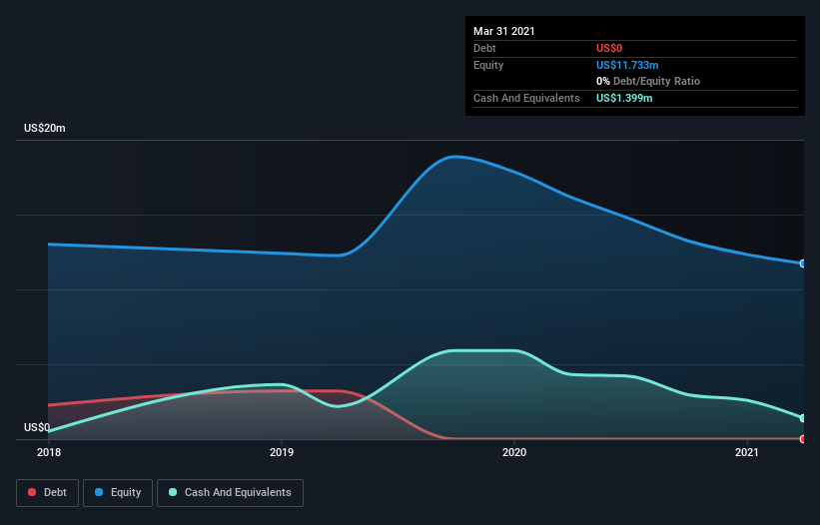
Task: Toggle Cash And Equivalents legend button
Action: [230, 493]
